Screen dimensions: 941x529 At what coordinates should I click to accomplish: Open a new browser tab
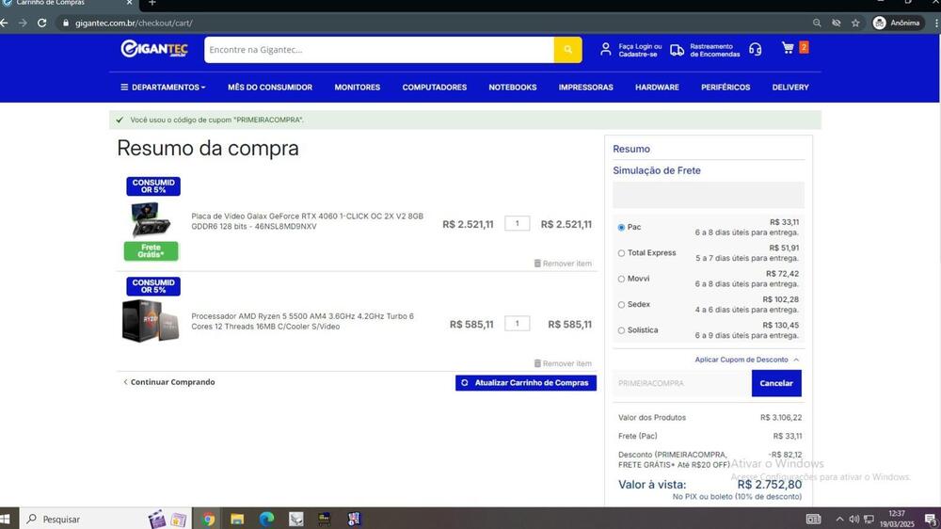pos(152,3)
